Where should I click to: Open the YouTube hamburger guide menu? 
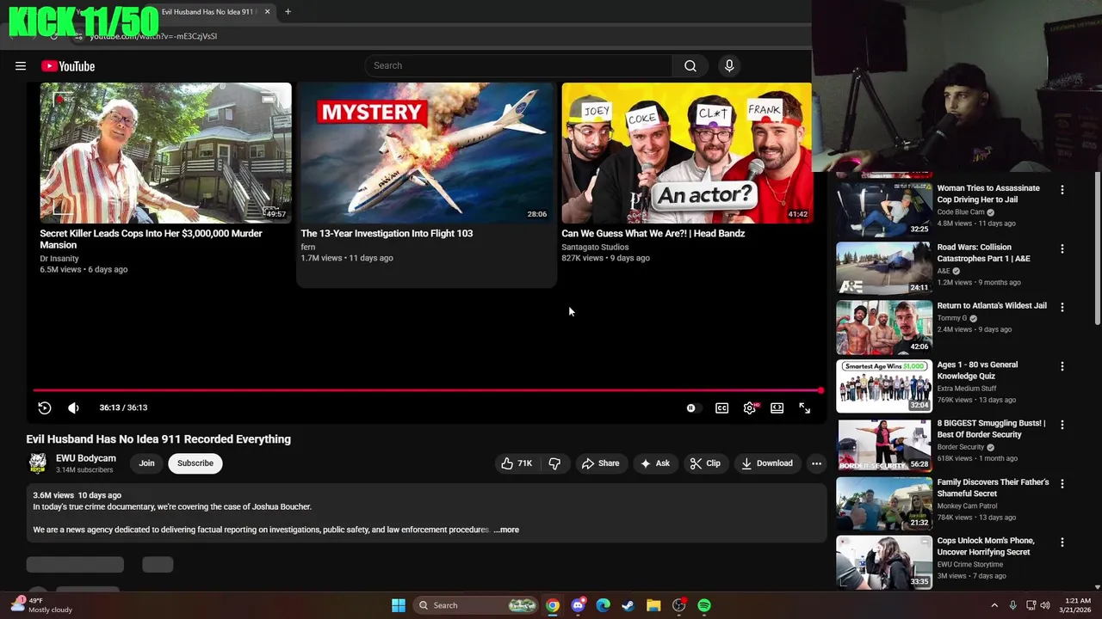[21, 66]
